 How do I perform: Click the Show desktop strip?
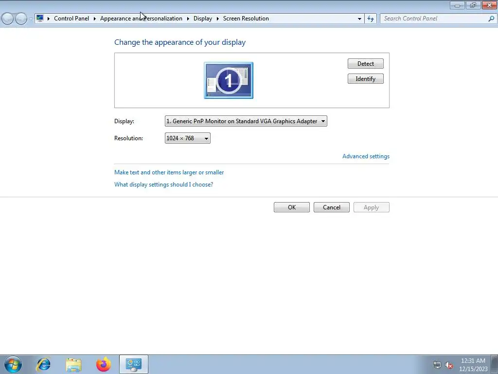tap(495, 364)
